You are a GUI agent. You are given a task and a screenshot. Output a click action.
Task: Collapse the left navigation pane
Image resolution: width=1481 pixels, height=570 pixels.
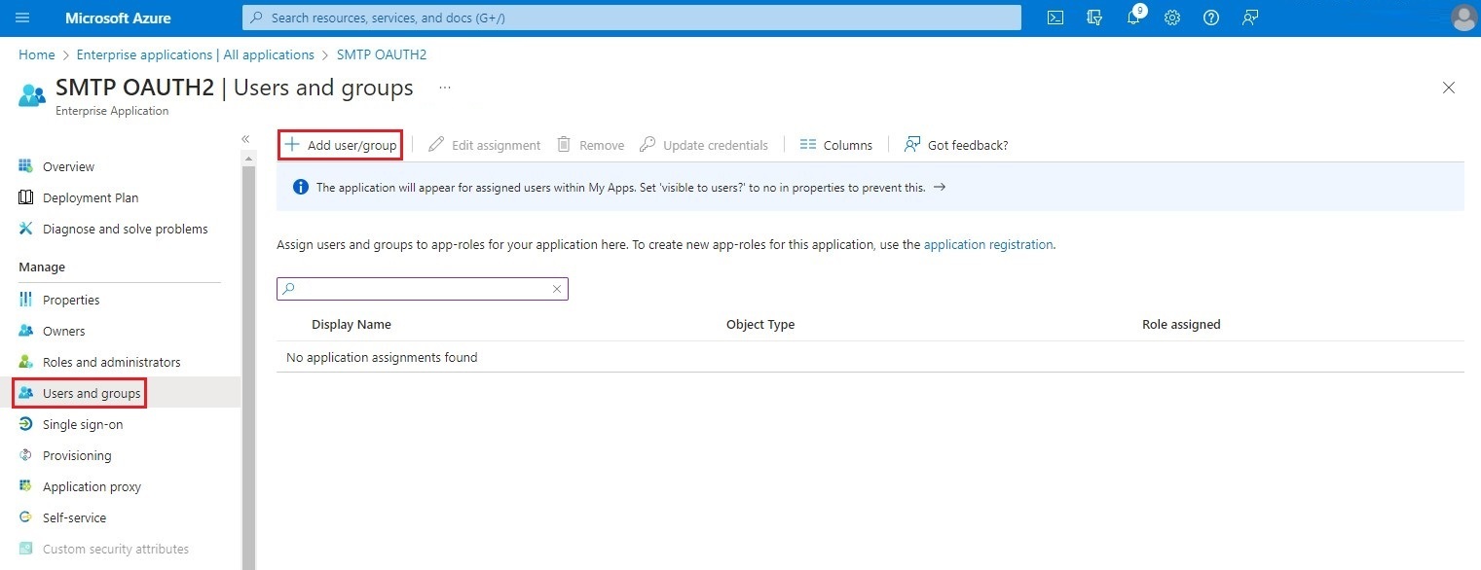click(x=245, y=138)
